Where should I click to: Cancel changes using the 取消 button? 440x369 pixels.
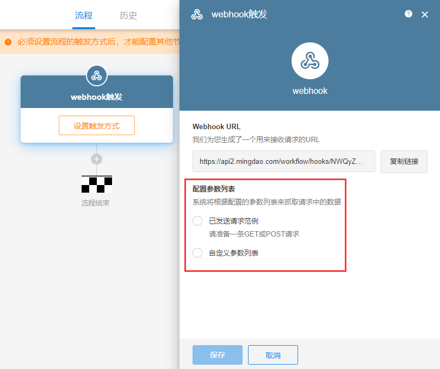point(273,355)
